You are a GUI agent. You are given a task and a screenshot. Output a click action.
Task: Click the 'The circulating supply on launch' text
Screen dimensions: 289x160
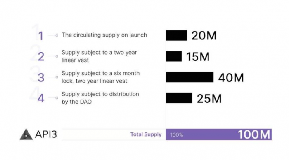(x=104, y=35)
